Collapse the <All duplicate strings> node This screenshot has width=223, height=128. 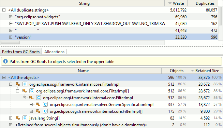[4, 10]
